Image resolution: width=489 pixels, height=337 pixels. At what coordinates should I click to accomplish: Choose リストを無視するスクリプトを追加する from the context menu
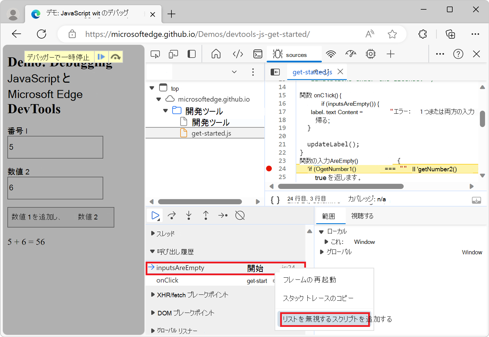pos(324,319)
